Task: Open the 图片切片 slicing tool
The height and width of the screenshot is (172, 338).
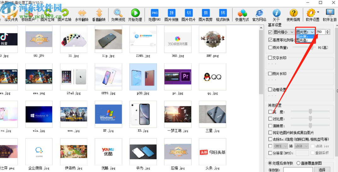Action: (189, 15)
